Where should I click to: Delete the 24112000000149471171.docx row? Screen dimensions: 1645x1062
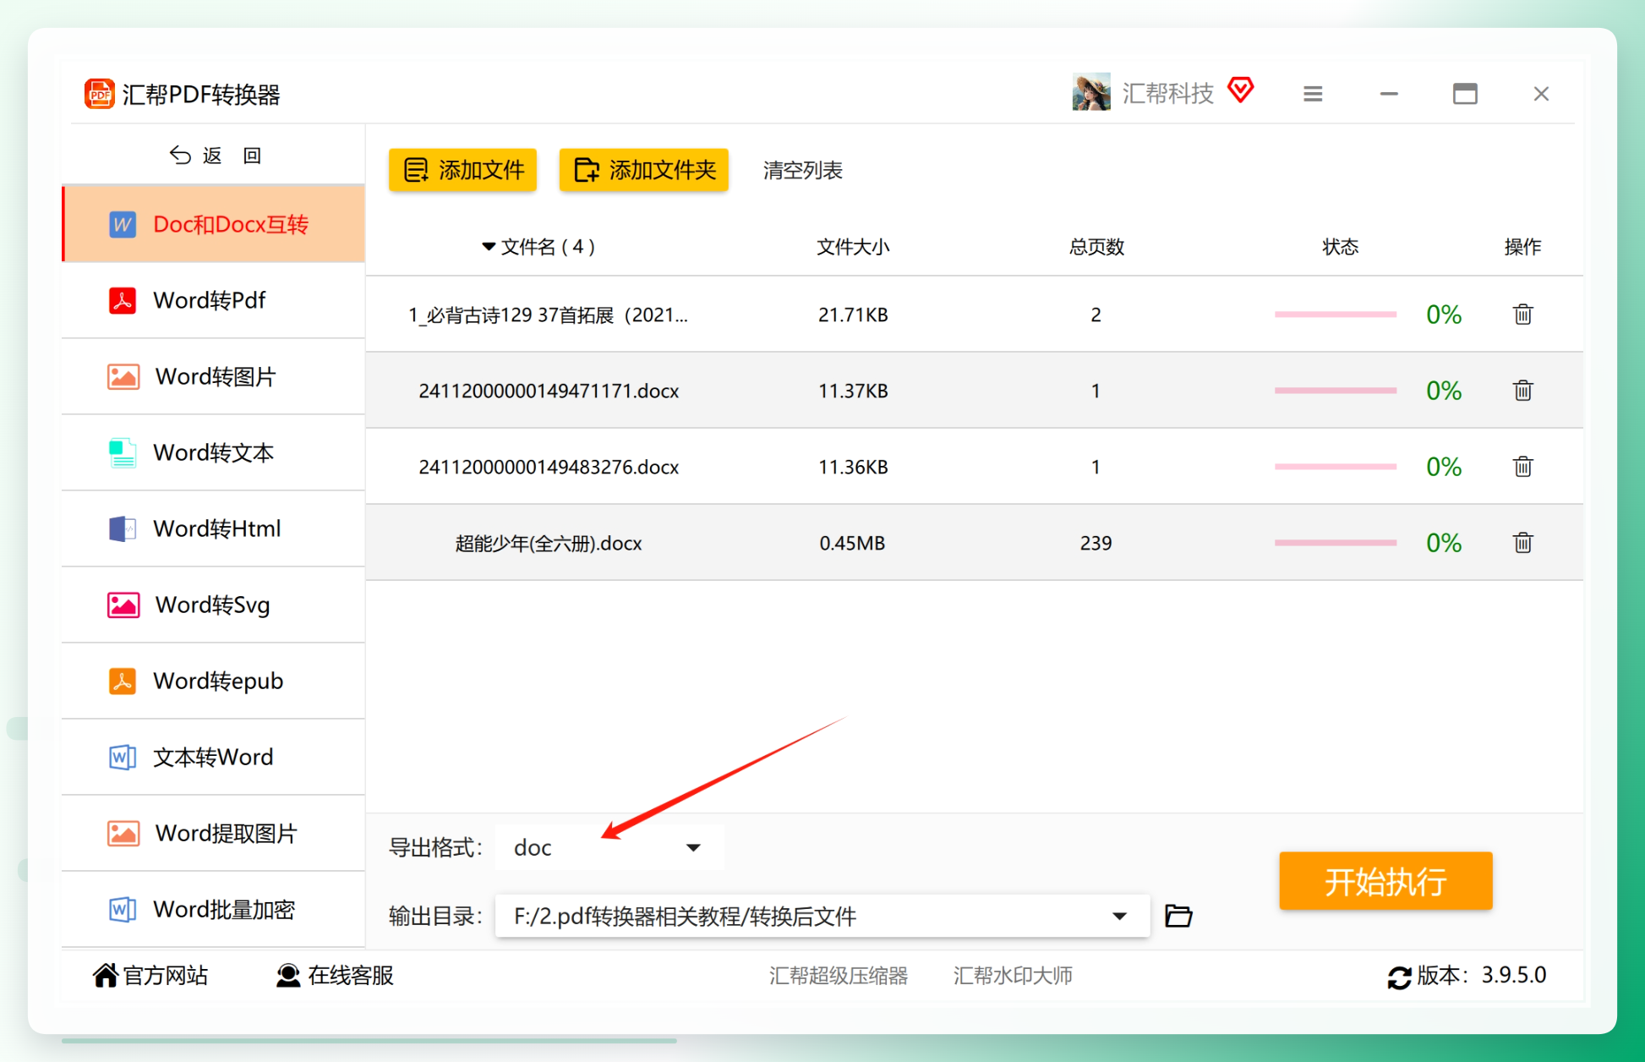click(x=1522, y=391)
